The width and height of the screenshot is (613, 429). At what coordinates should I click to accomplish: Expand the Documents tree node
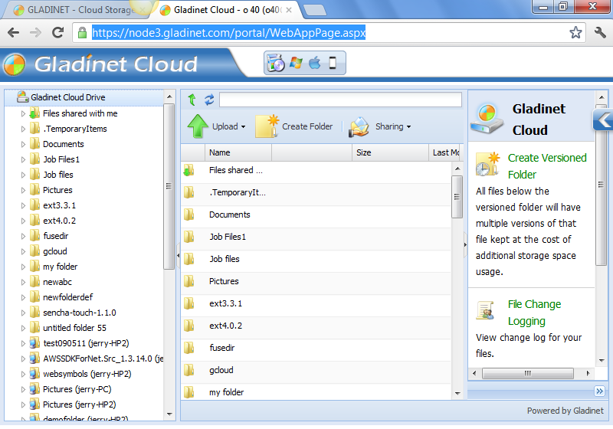tap(23, 144)
